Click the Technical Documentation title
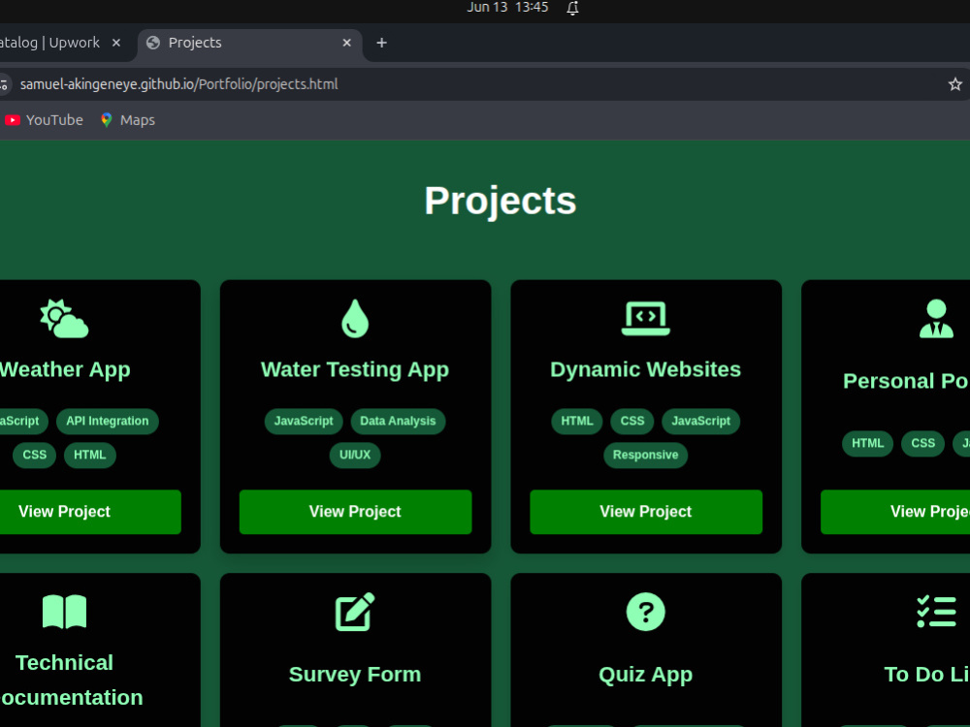970x727 pixels. (x=71, y=680)
